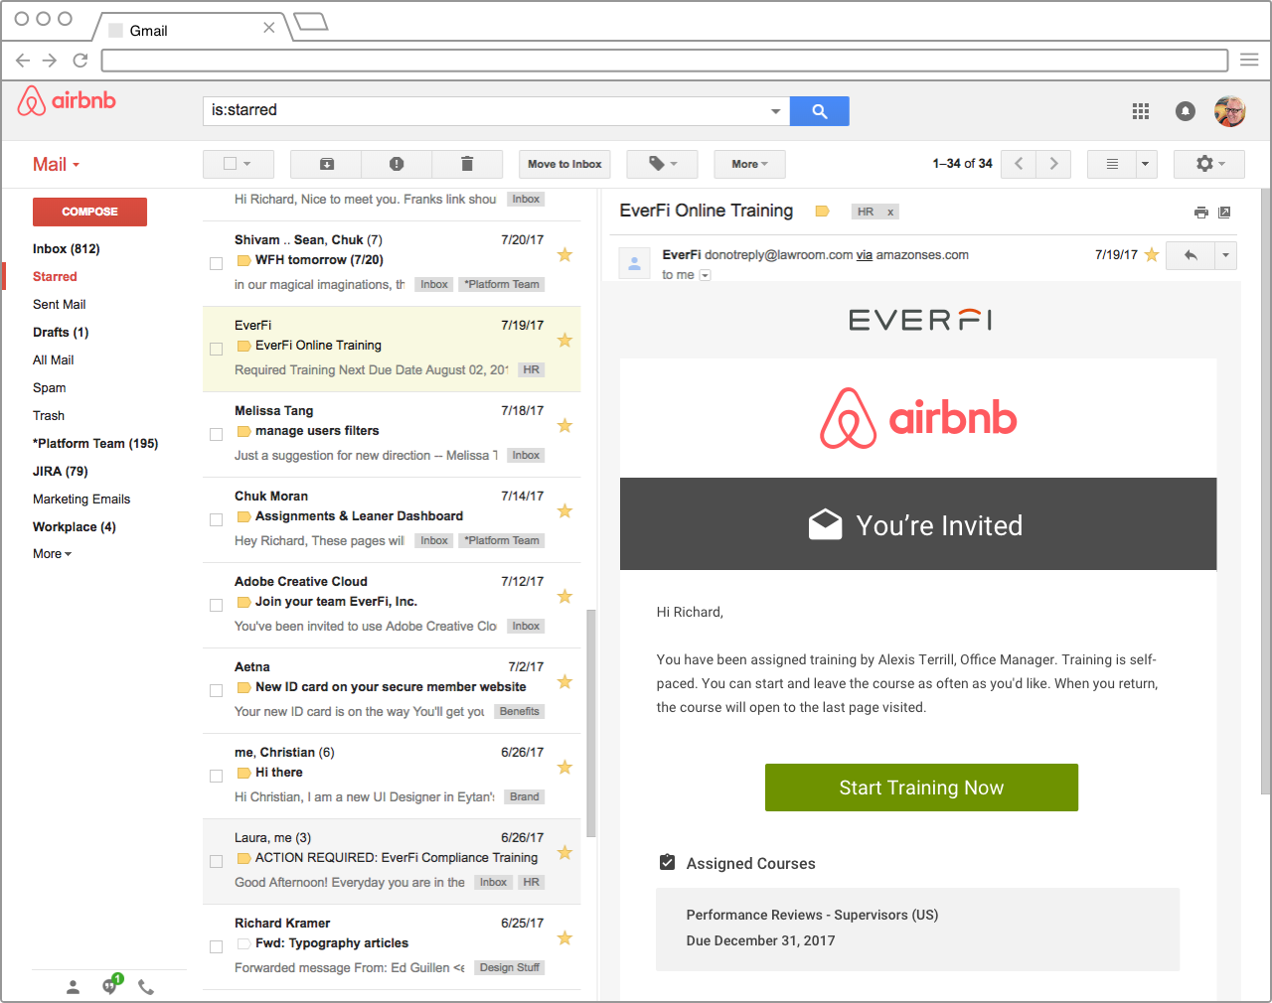Open the Inbox (812) folder
The image size is (1272, 1003).
67,249
